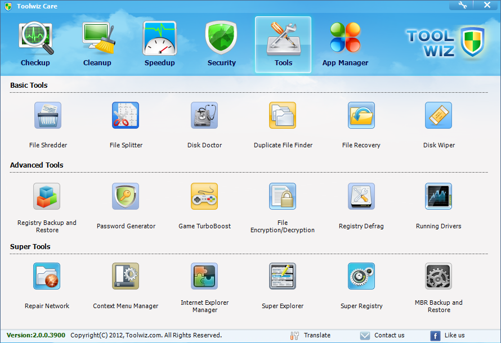Screen dimensions: 501x343
Task: Open Super Registry
Action: pos(361,276)
